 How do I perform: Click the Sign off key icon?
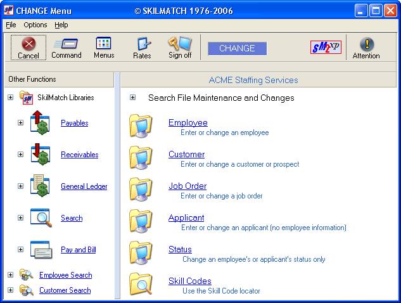pos(180,44)
